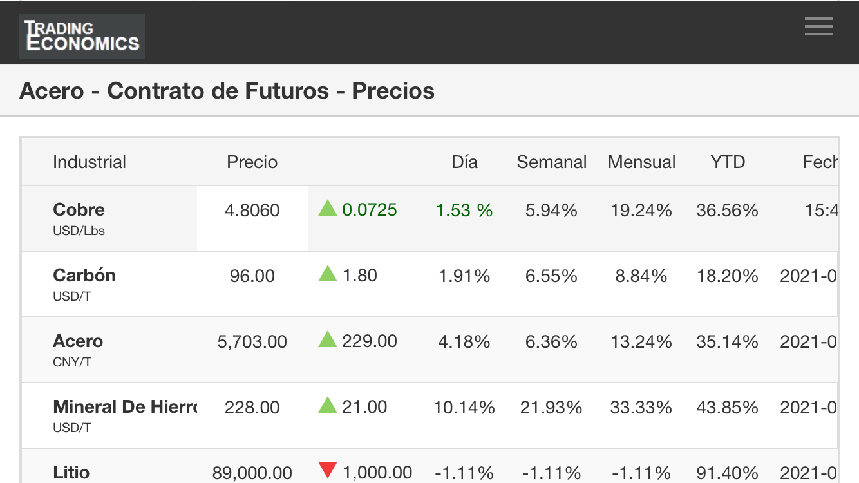859x483 pixels.
Task: Click green up arrow beside Cobre change
Action: [x=328, y=208]
